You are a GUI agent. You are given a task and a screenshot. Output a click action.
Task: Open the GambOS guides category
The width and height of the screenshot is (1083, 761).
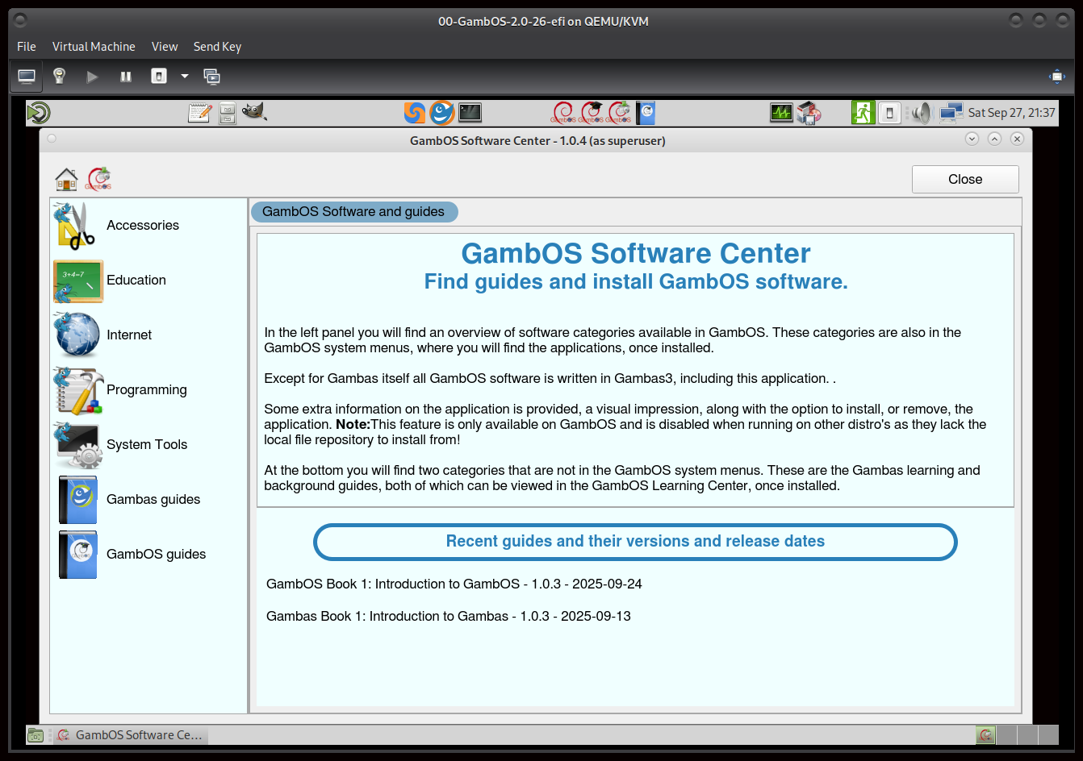pyautogui.click(x=156, y=554)
